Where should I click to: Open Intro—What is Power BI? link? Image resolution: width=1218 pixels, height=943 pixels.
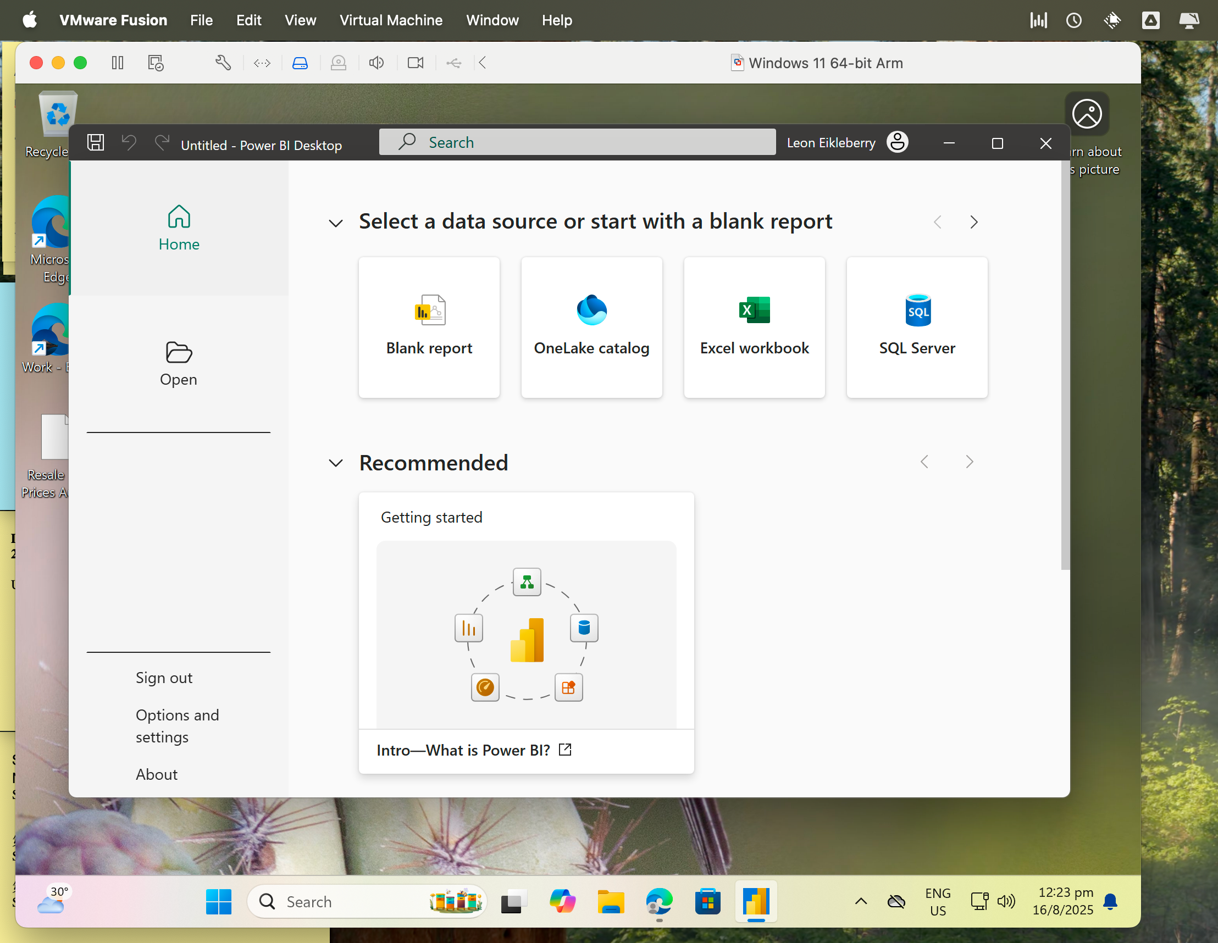click(473, 750)
